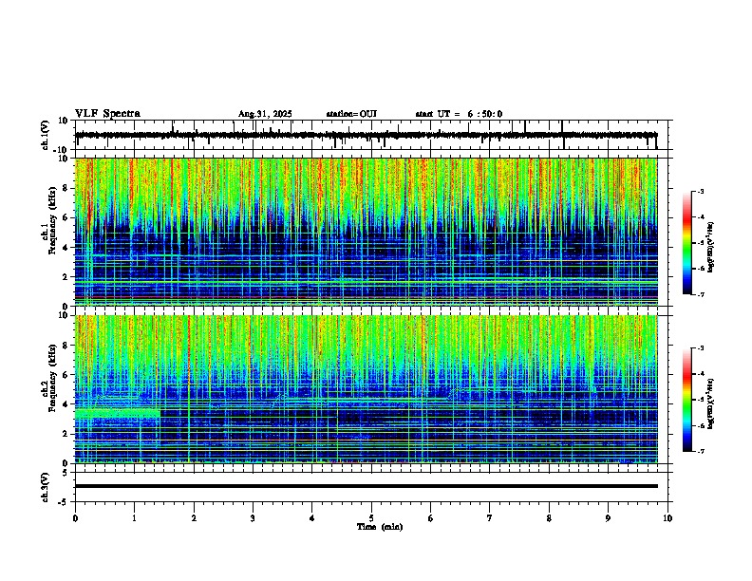
Task: Click time axis tick label "7"
Action: click(x=490, y=518)
